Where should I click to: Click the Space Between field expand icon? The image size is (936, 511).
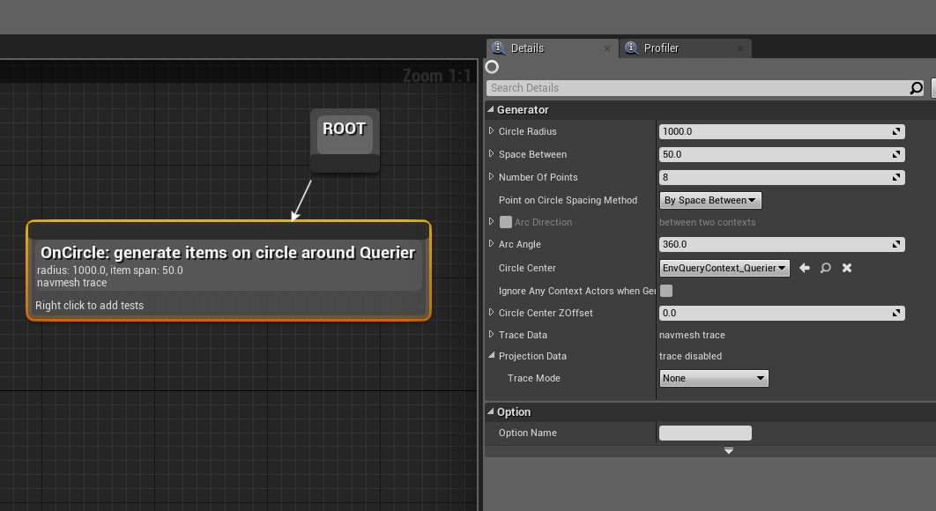pos(896,154)
